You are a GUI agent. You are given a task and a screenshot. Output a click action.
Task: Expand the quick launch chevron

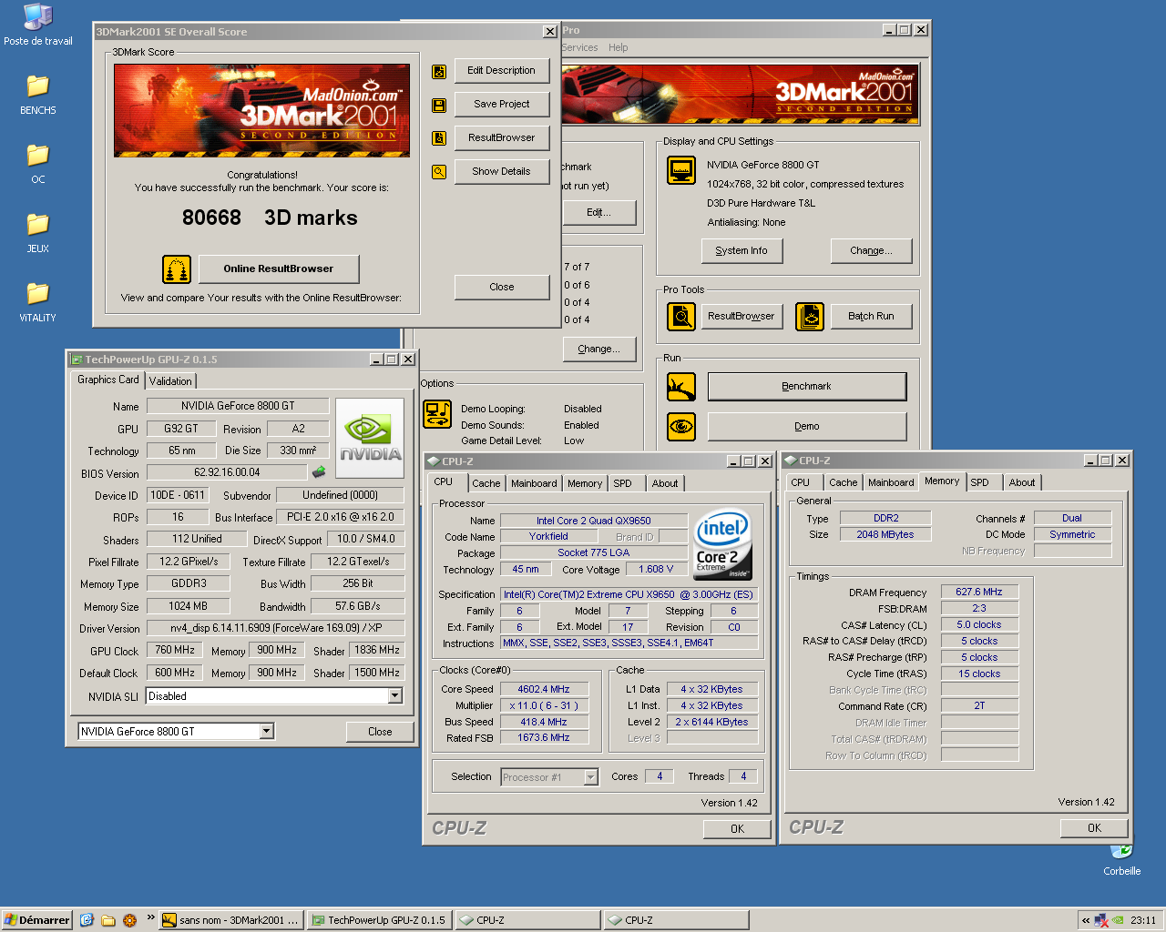pos(150,918)
